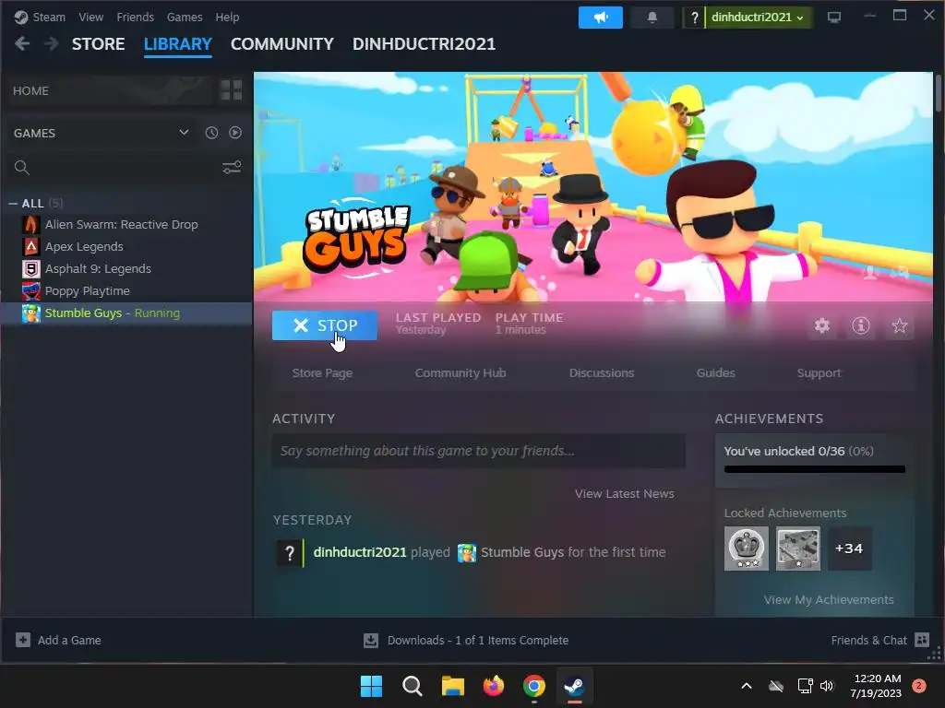Viewport: 945px width, 708px height.
Task: Open the DINHDUCTRI2021 profile tab
Action: tap(424, 44)
